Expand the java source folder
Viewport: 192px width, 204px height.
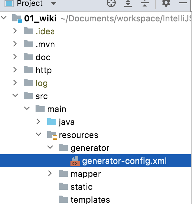[x=38, y=121]
